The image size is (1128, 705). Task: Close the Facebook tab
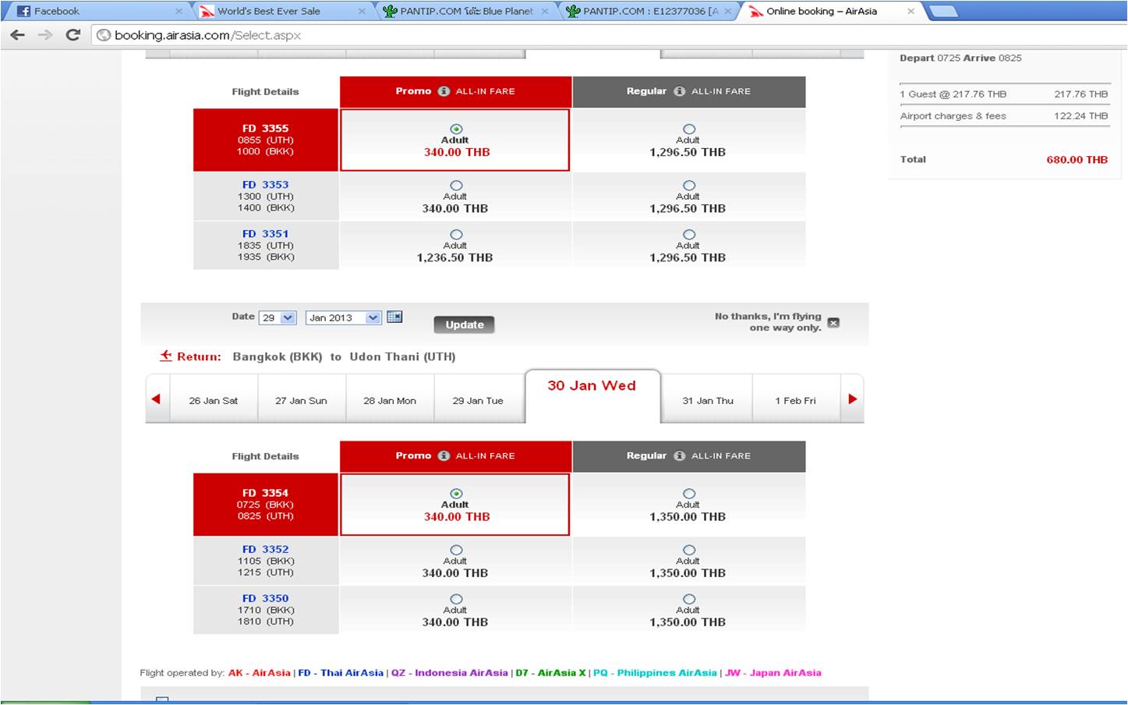[x=179, y=12]
